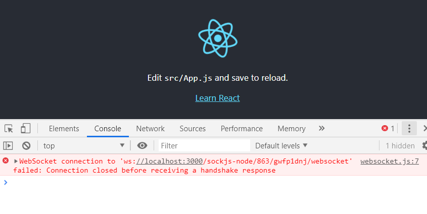Click the console prompt line
This screenshot has height=214, width=427.
click(x=213, y=183)
